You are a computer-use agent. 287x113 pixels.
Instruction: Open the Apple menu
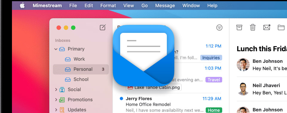click(22, 6)
